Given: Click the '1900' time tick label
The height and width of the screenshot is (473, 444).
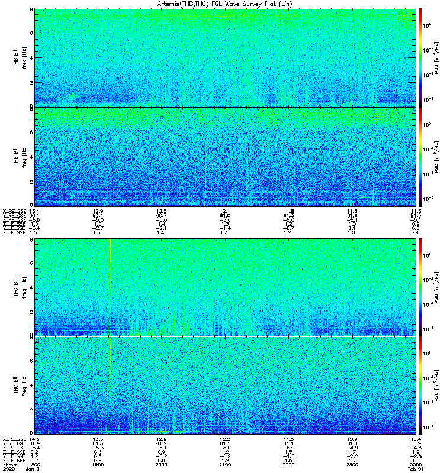Looking at the screenshot, I should pyautogui.click(x=98, y=465).
